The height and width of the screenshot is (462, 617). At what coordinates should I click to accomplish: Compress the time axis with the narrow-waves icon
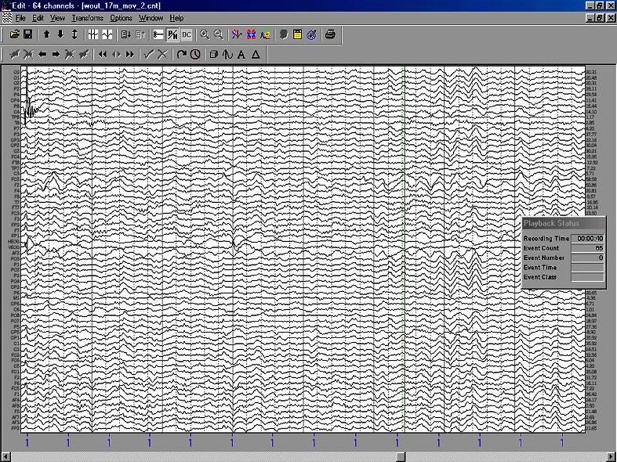(x=93, y=35)
